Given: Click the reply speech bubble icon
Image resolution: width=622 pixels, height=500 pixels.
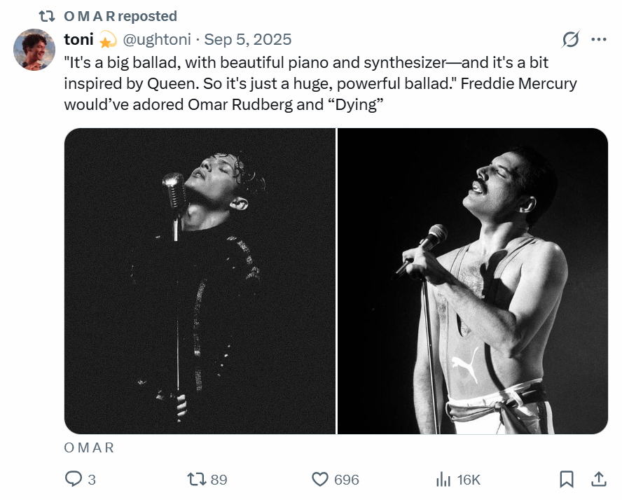Looking at the screenshot, I should [x=74, y=479].
